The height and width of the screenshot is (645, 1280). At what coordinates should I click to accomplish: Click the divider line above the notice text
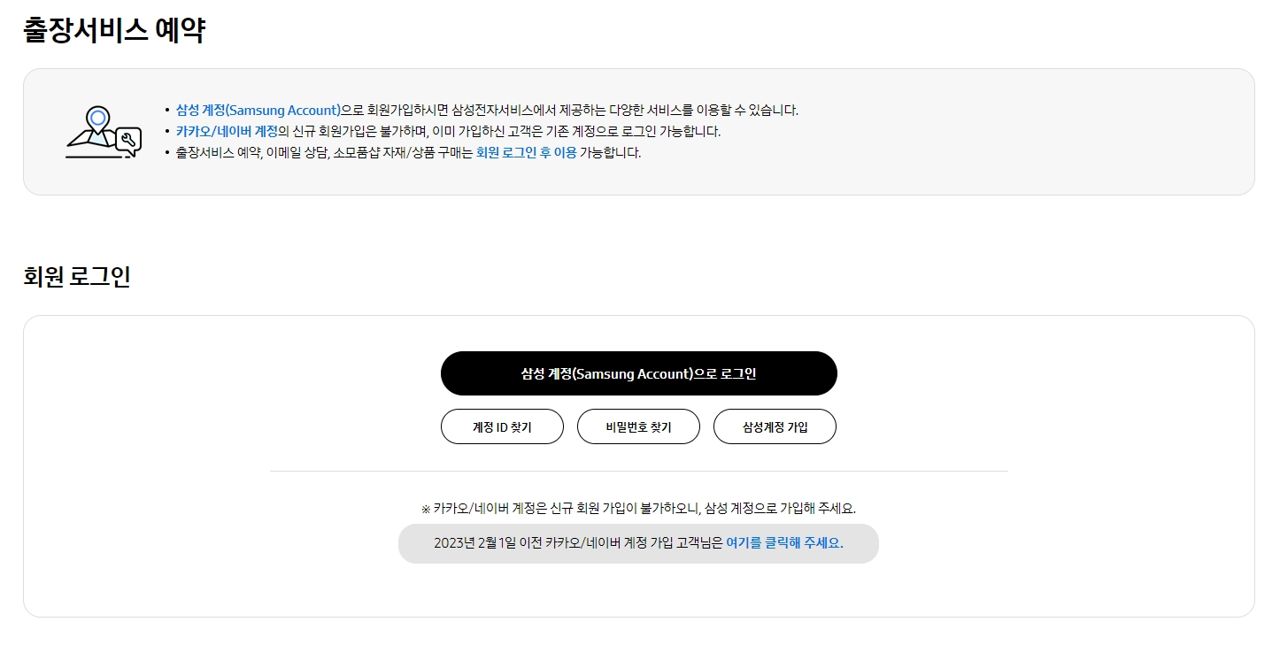coord(638,470)
